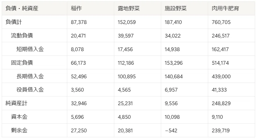The image size is (256, 139).
Task: Select the 純資産計 row label
Action: click(35, 103)
